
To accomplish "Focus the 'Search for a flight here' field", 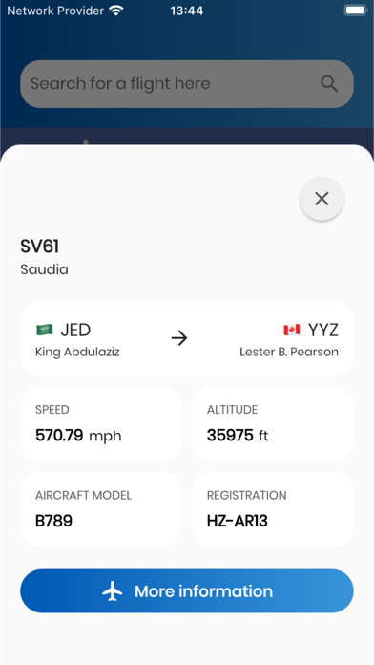I will click(187, 83).
